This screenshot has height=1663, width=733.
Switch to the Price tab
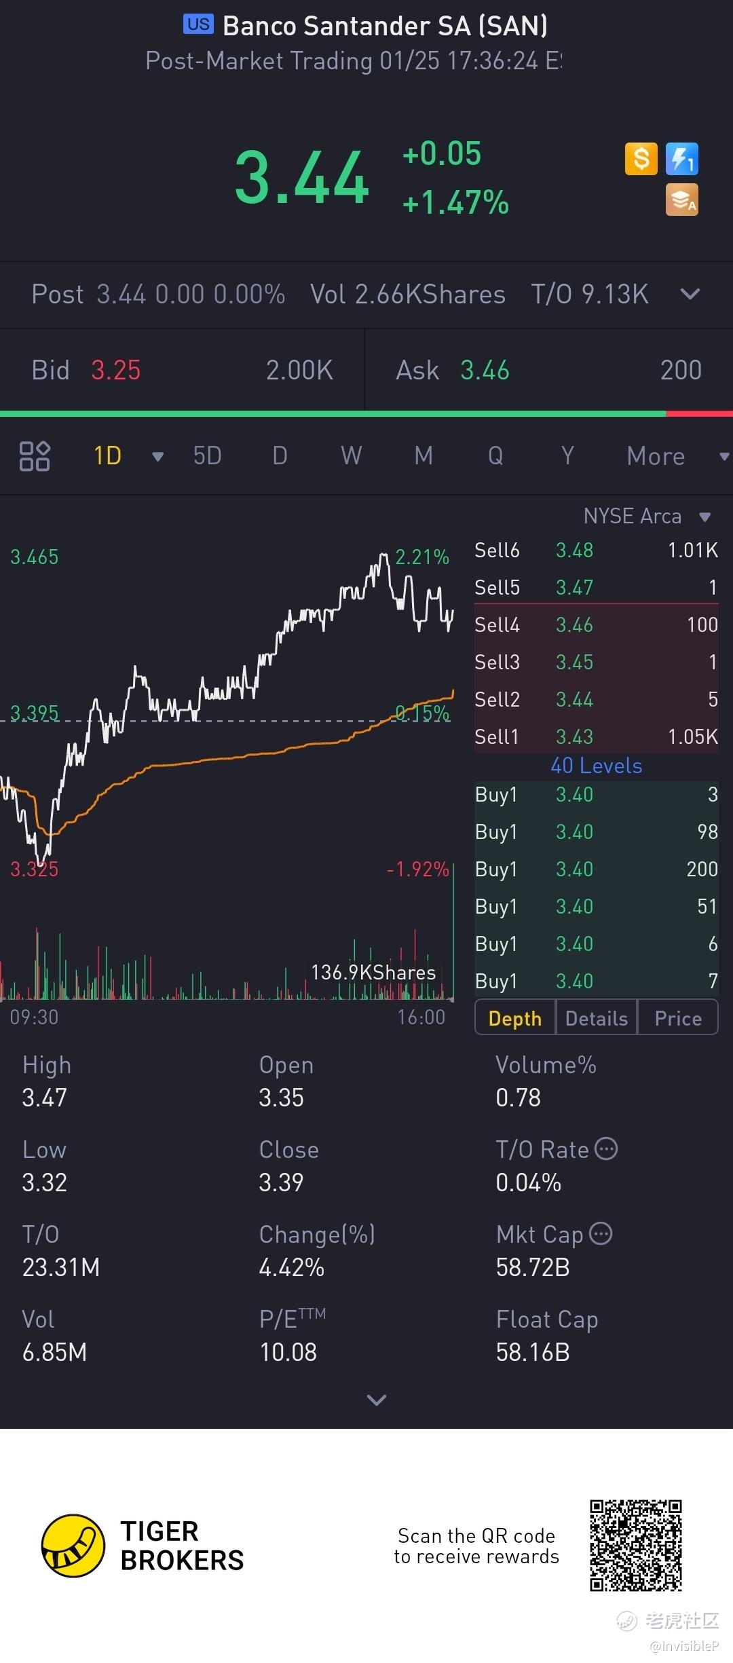coord(678,1018)
